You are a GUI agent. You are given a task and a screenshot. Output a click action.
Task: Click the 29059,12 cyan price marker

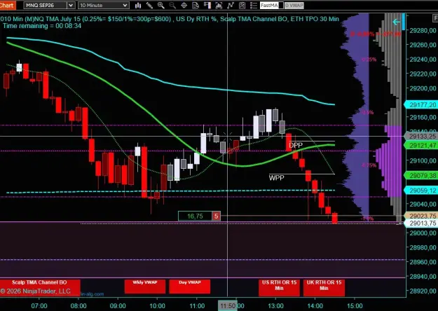[x=421, y=191]
